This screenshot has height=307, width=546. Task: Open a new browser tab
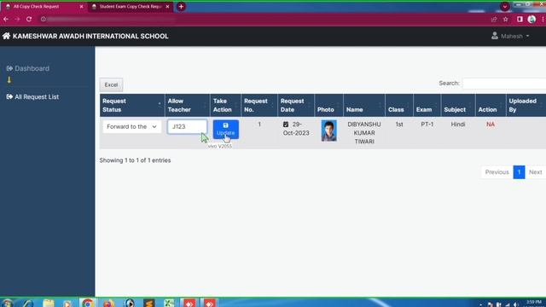[181, 7]
